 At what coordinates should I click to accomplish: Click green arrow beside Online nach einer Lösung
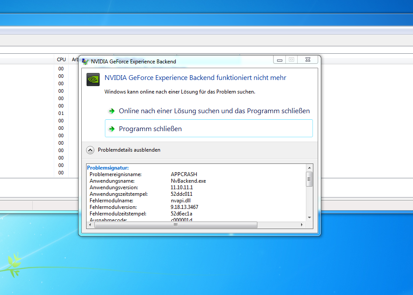[x=112, y=111]
